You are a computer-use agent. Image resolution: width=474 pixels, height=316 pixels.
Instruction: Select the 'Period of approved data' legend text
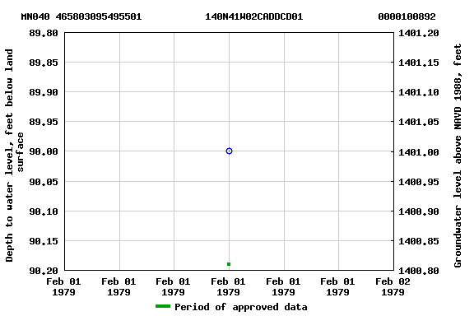point(241,307)
